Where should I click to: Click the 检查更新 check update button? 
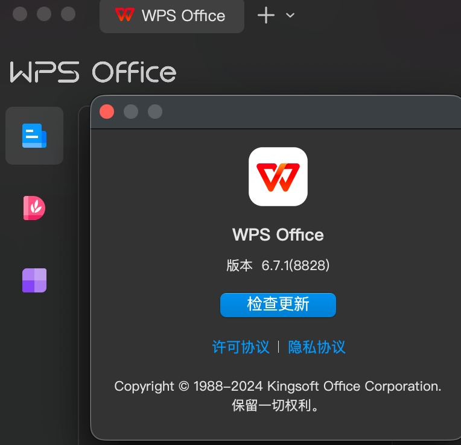[x=278, y=305]
